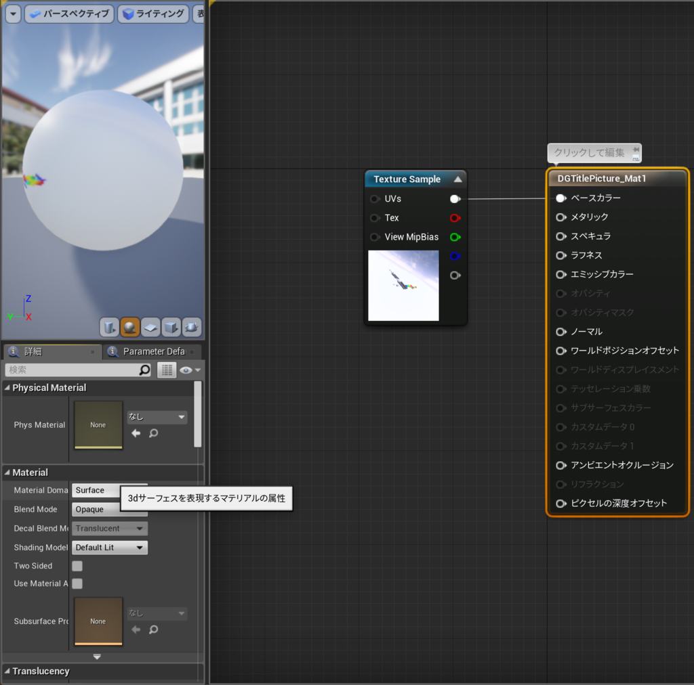Open the eye view options menu
The image size is (694, 685).
(190, 370)
